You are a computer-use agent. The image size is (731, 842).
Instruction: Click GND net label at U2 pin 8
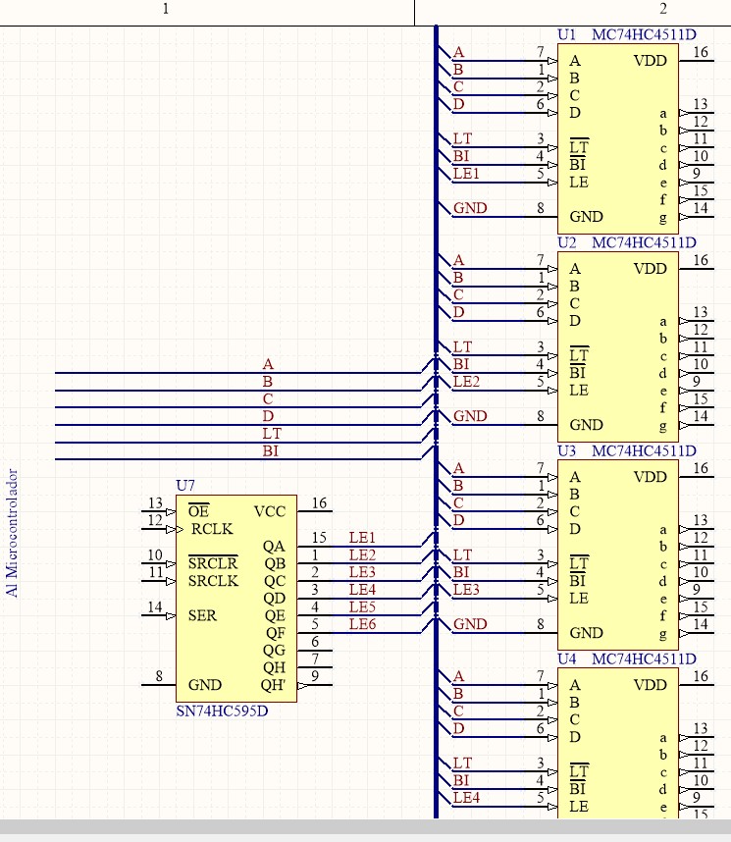click(x=470, y=416)
